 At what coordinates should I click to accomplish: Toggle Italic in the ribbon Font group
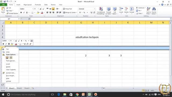coord(24,13)
